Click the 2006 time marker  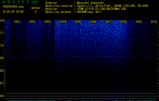tap(93, 22)
